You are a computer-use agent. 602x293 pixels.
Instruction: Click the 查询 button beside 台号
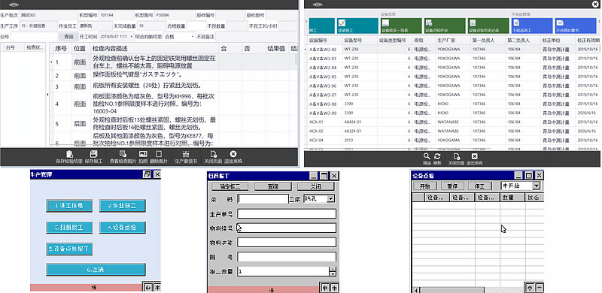pos(68,37)
